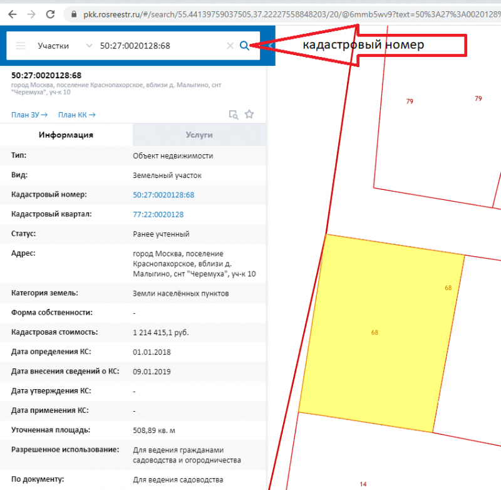Toggle the favorite star for this parcel
This screenshot has width=501, height=490.
(x=249, y=115)
